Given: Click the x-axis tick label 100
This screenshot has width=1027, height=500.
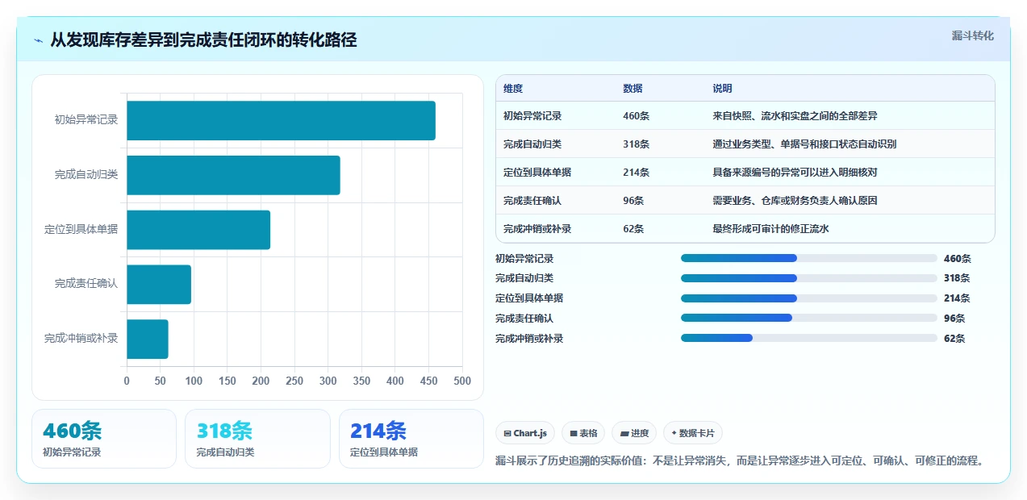Looking at the screenshot, I should point(194,381).
